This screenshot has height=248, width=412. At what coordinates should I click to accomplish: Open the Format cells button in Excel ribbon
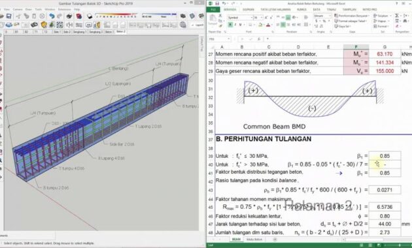point(381,26)
